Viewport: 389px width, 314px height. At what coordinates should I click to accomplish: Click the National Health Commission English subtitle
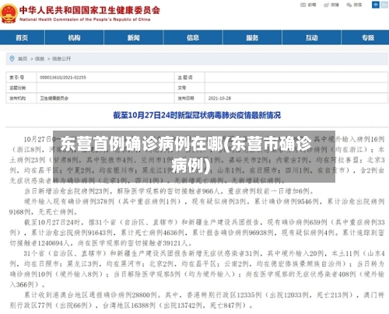(x=85, y=19)
